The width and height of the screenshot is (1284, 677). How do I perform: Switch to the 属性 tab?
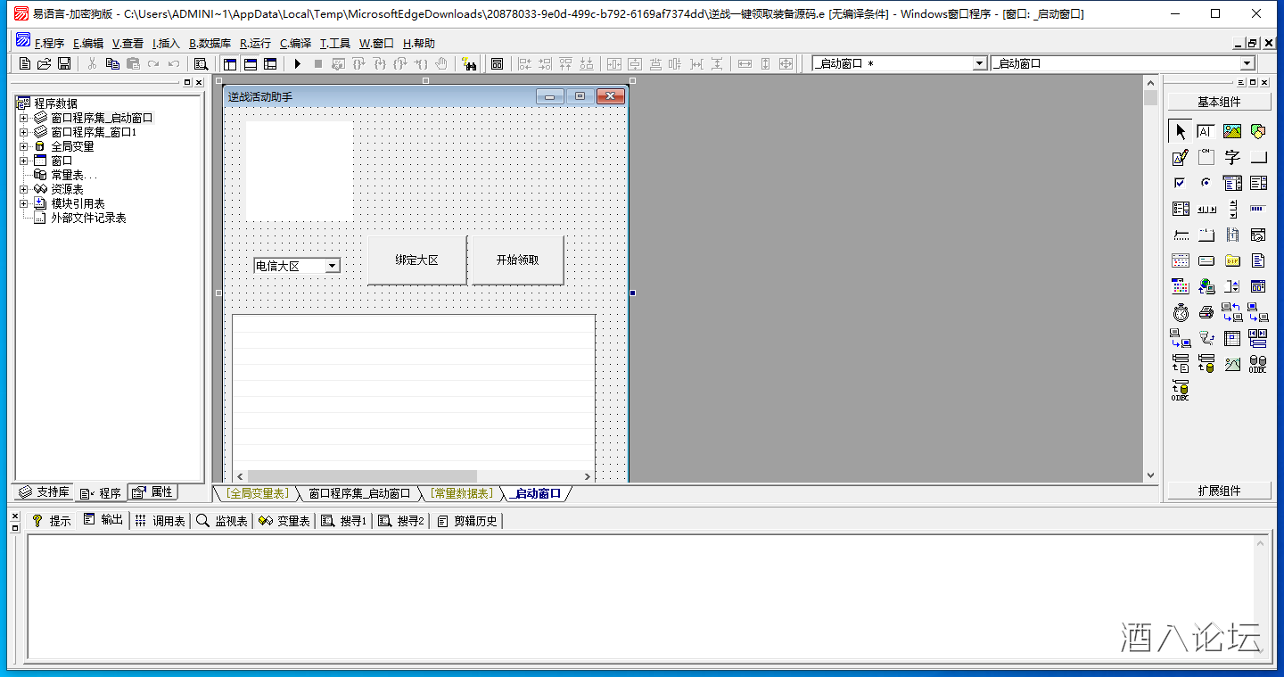153,492
